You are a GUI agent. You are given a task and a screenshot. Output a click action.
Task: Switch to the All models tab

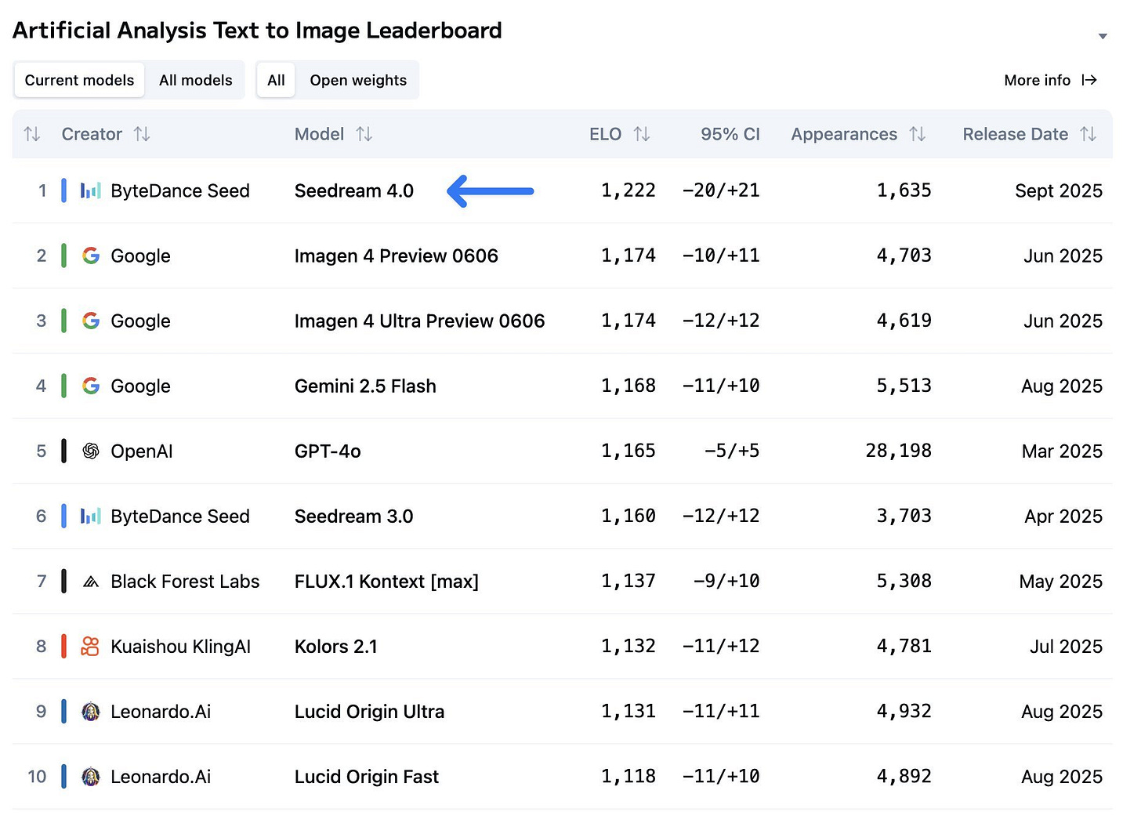196,80
